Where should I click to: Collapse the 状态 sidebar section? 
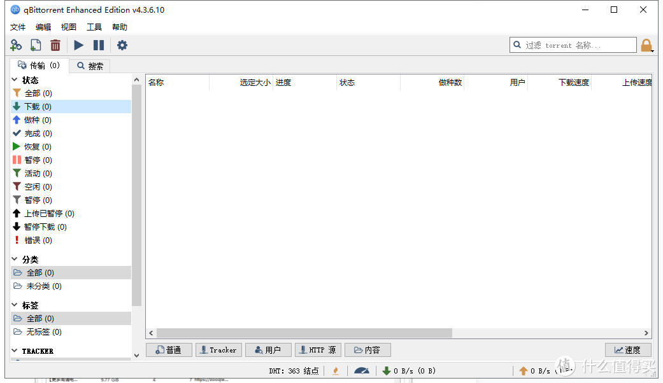tap(15, 80)
